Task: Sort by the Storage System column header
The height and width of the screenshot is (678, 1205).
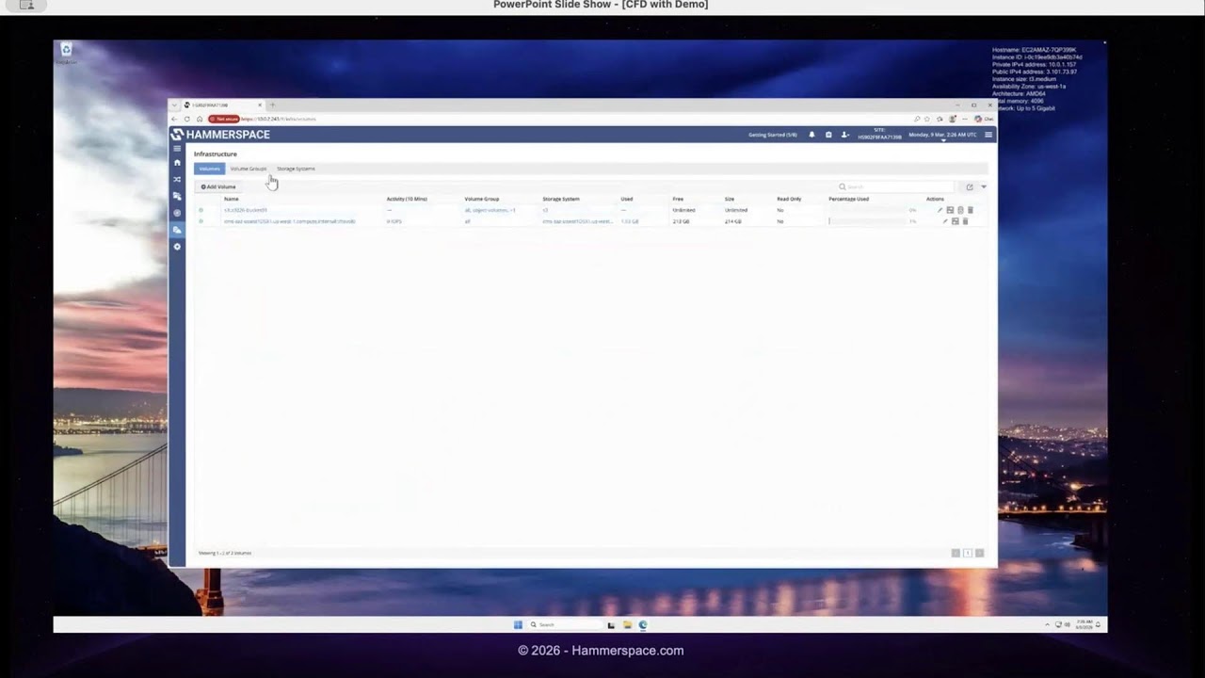Action: pyautogui.click(x=561, y=199)
